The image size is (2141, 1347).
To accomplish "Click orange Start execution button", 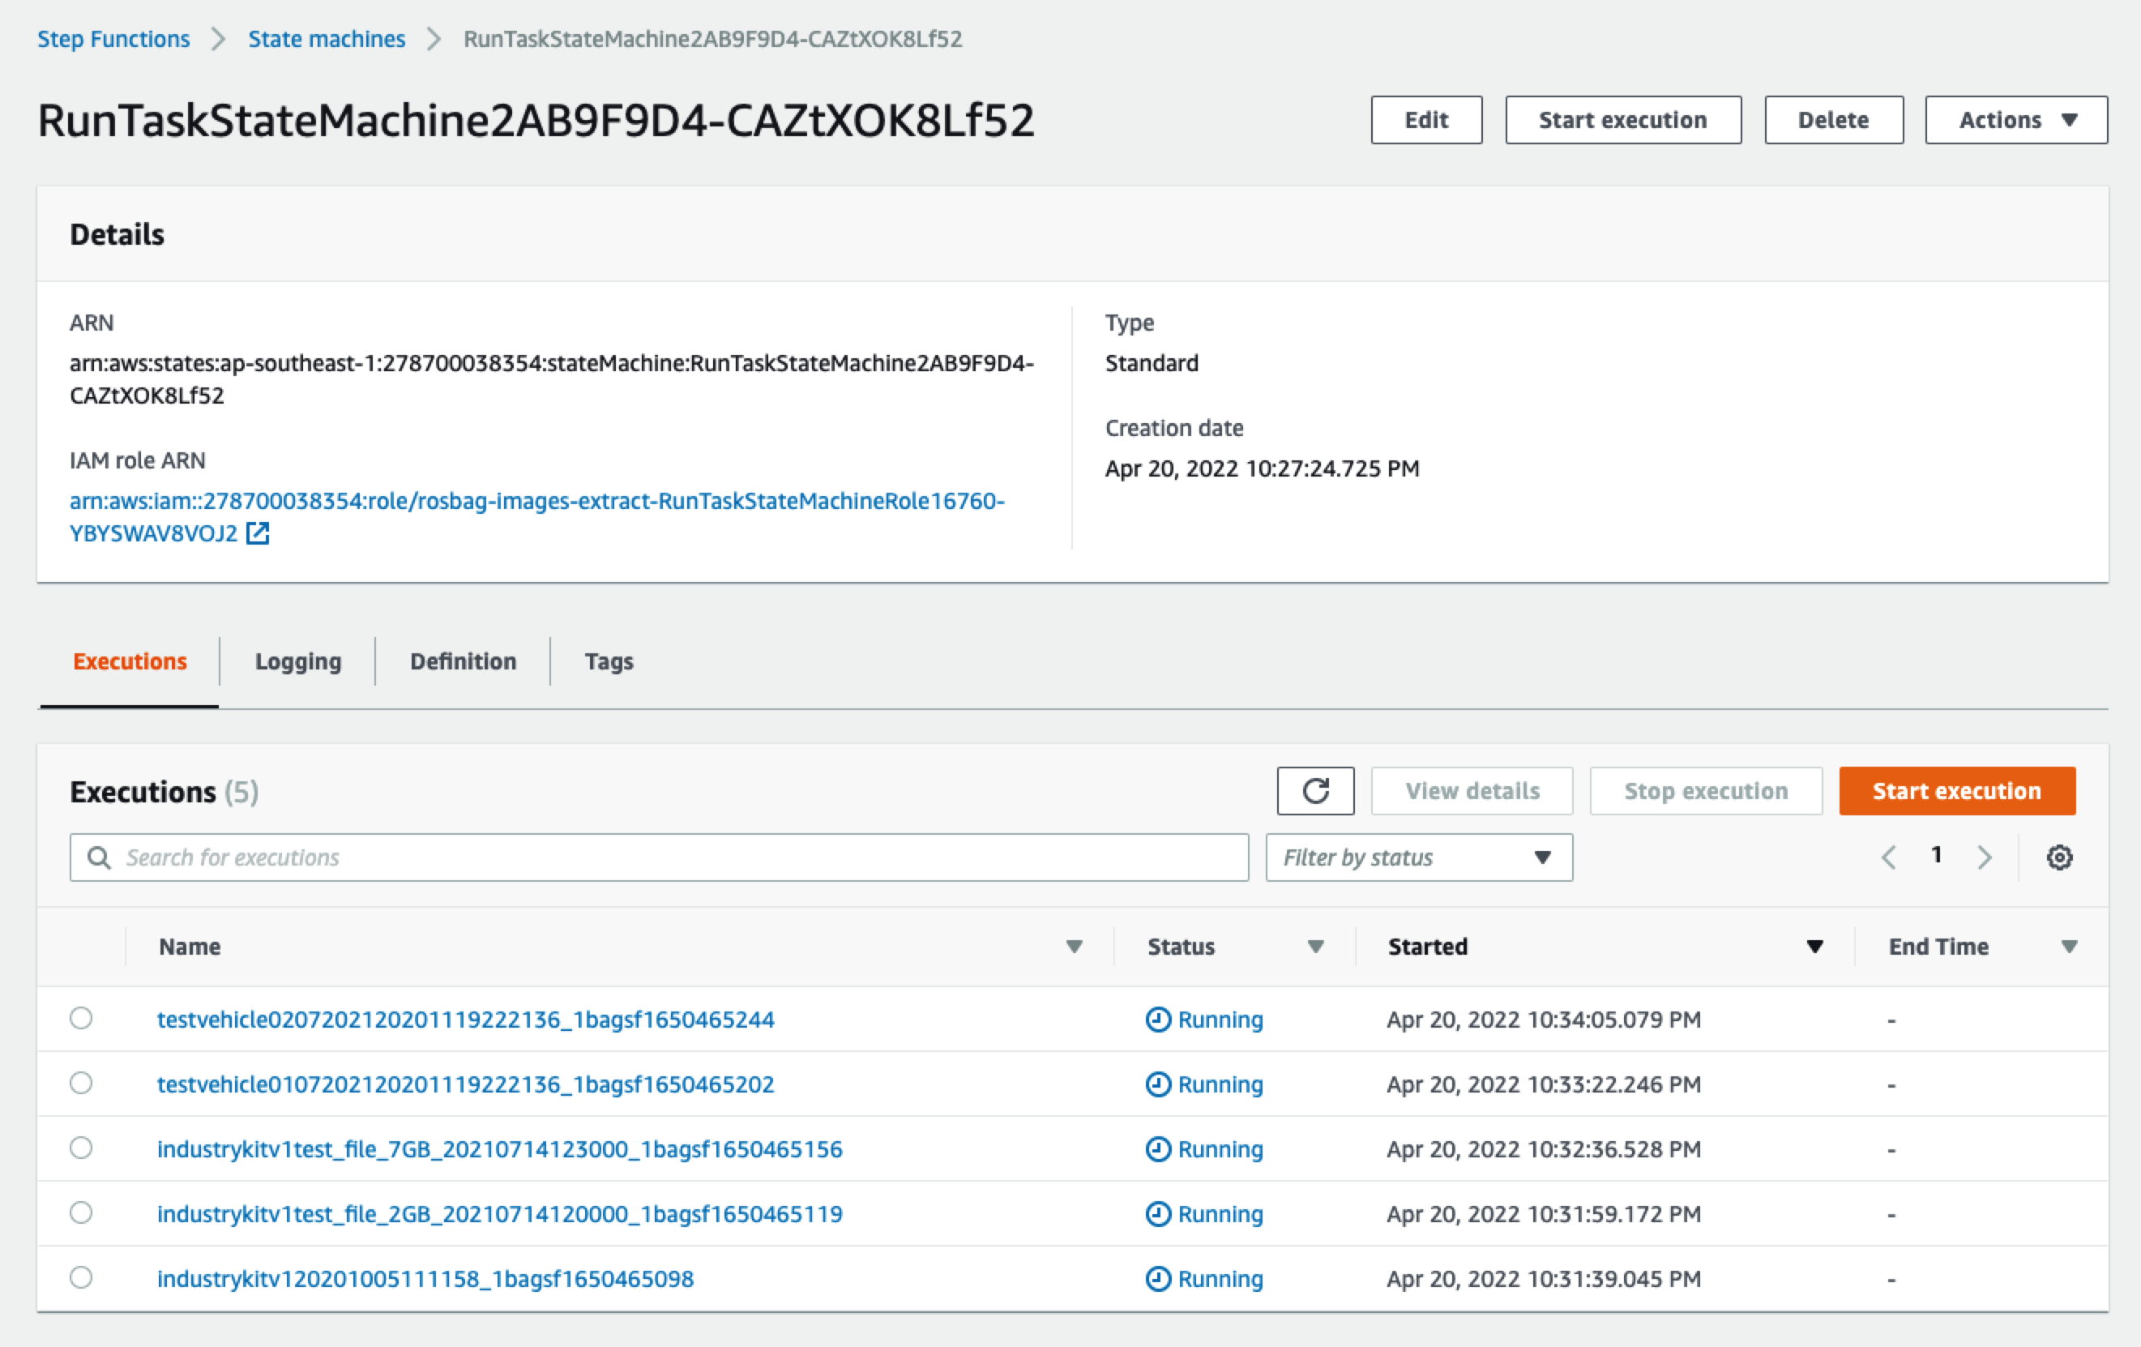I will [x=1957, y=790].
